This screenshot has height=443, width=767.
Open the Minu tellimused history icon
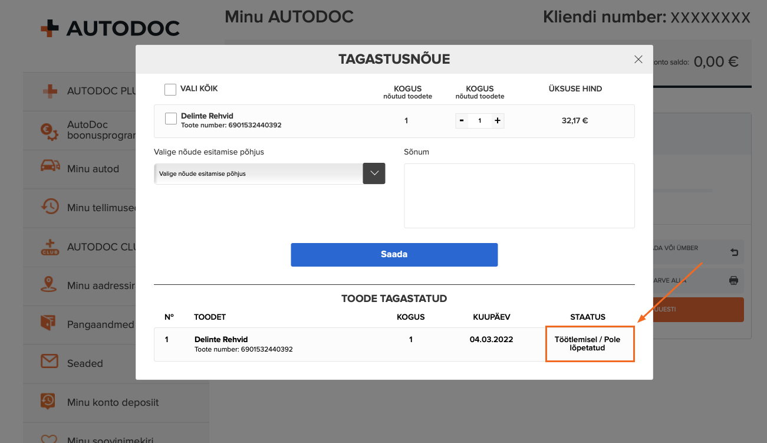pyautogui.click(x=50, y=208)
